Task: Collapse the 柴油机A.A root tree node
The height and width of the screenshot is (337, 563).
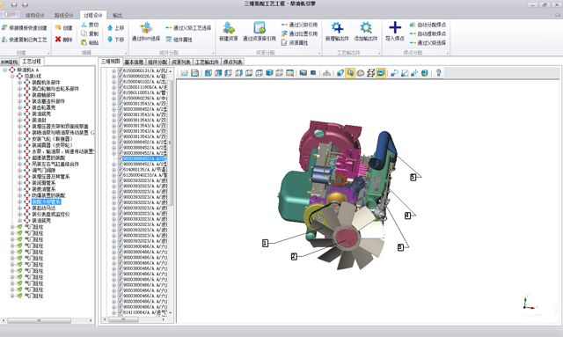Action: point(4,70)
